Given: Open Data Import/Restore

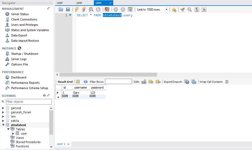Looking at the screenshot, I should pyautogui.click(x=25, y=41).
